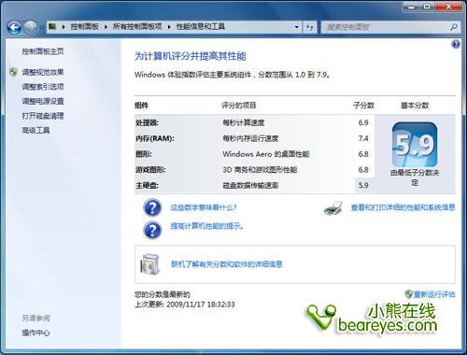Click the Back navigation arrow button
467x355 pixels.
click(x=14, y=28)
